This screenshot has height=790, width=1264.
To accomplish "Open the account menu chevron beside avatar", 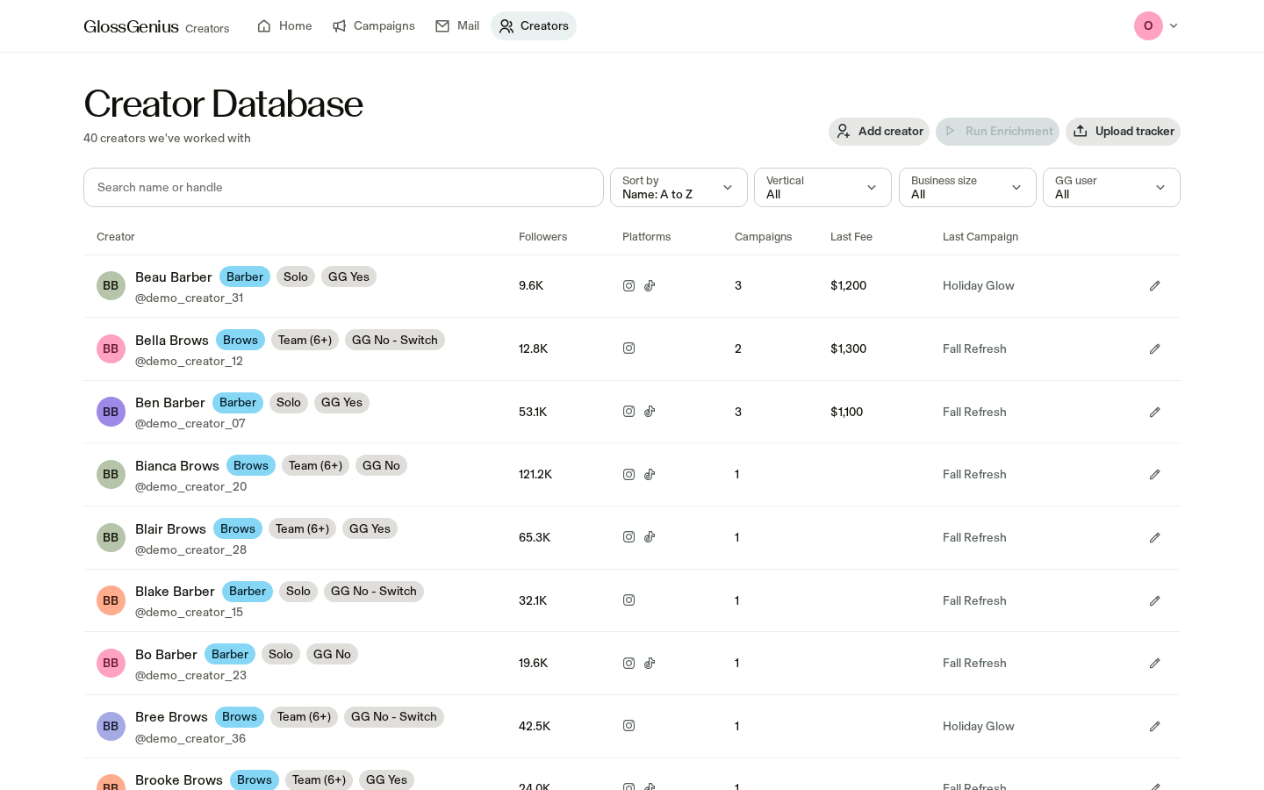I will pos(1174,25).
